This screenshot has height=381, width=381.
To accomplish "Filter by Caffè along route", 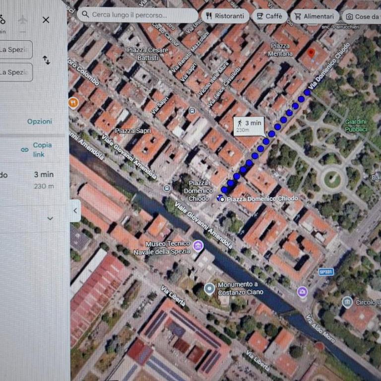I will tap(270, 16).
